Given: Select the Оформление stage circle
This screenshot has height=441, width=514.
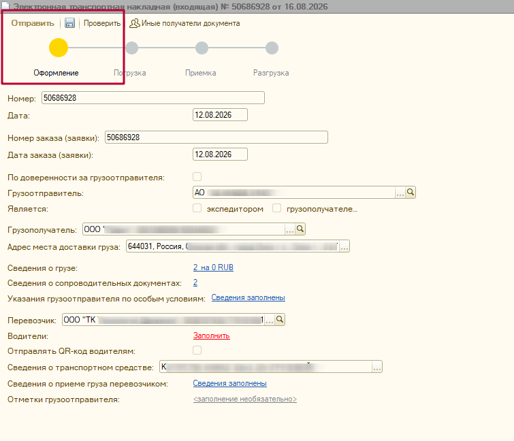Looking at the screenshot, I should (59, 48).
